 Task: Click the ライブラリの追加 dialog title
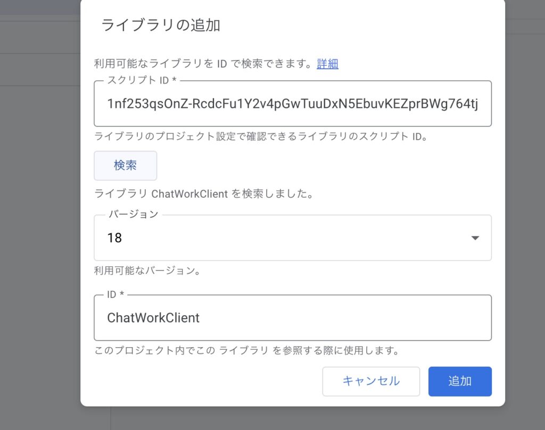(160, 26)
